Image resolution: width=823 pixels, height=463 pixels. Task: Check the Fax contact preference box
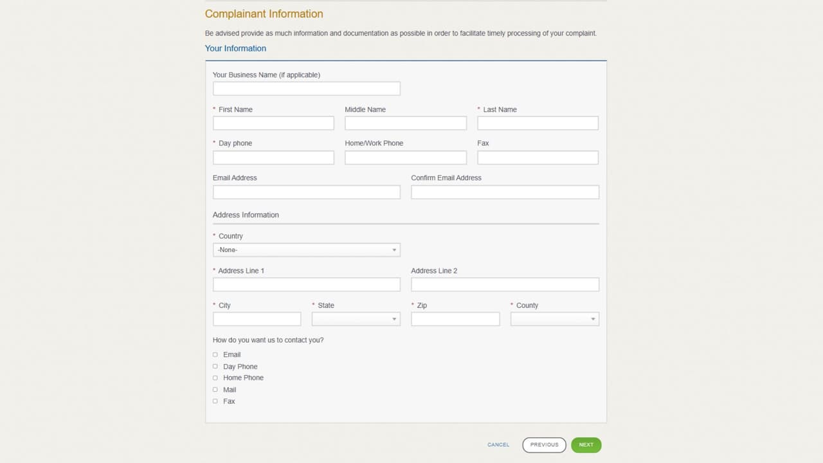(x=215, y=401)
